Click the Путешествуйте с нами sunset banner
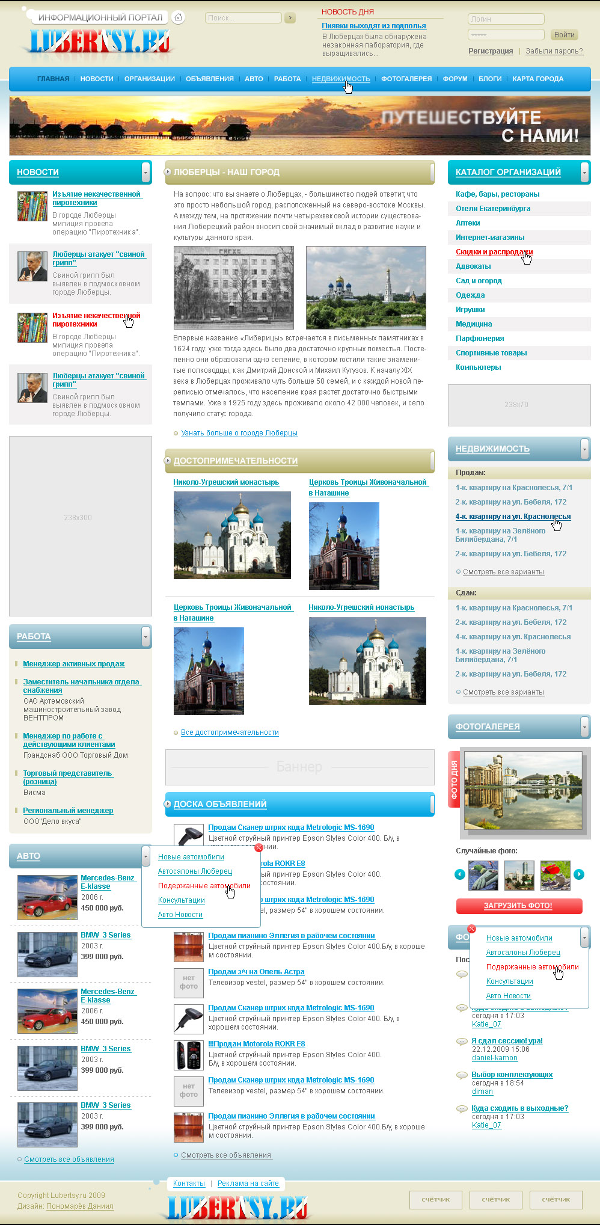Screen dimensions: 600x1225 coord(300,126)
